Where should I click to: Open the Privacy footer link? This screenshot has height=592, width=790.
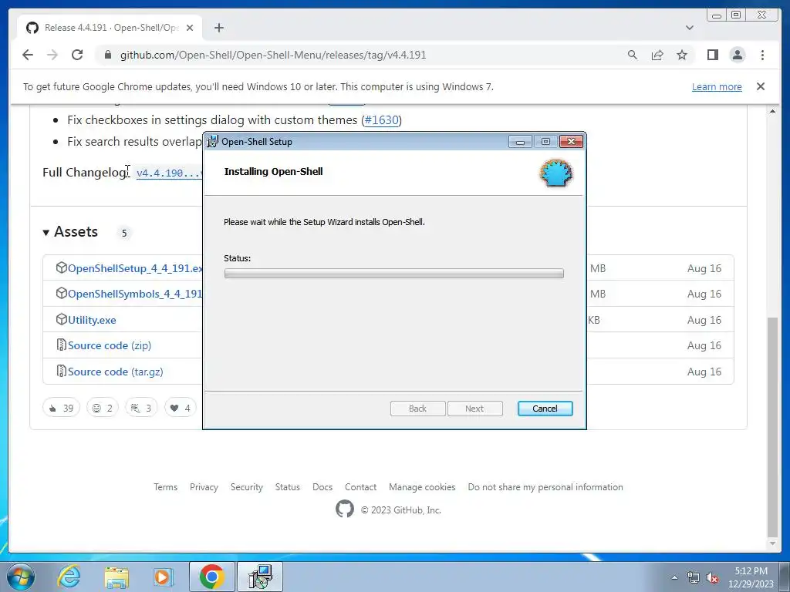(204, 487)
